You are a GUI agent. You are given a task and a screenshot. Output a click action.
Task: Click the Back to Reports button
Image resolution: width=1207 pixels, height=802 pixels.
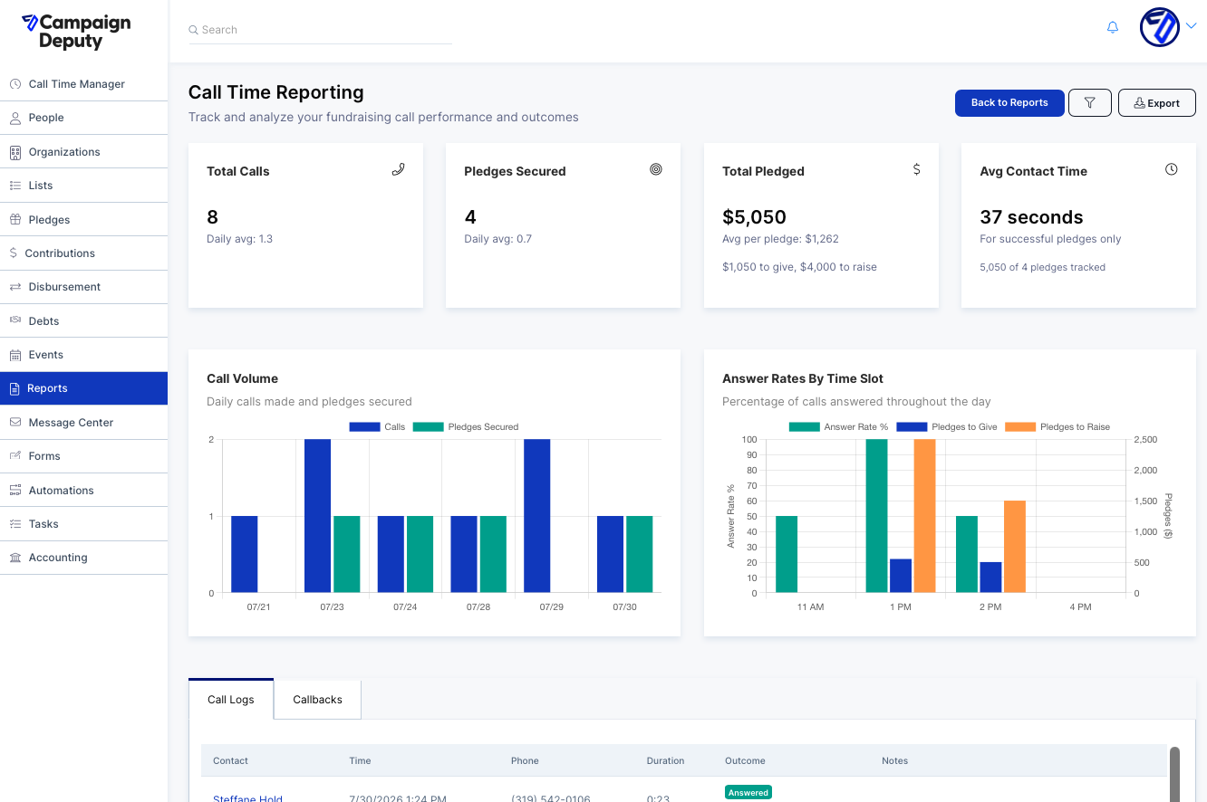click(1009, 103)
